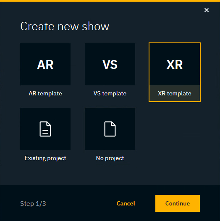Click the Step 1/3 indicator text
Screen dimensions: 220x221
33,204
